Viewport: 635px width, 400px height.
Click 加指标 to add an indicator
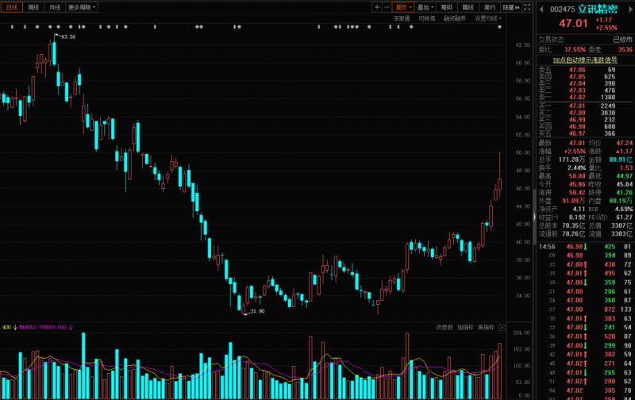tap(465, 327)
